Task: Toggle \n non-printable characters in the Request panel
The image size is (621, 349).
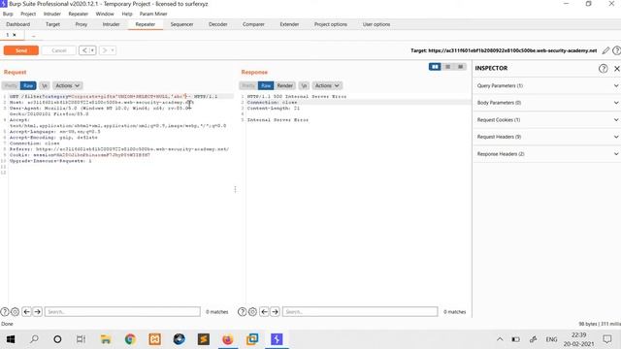Action: pyautogui.click(x=45, y=85)
